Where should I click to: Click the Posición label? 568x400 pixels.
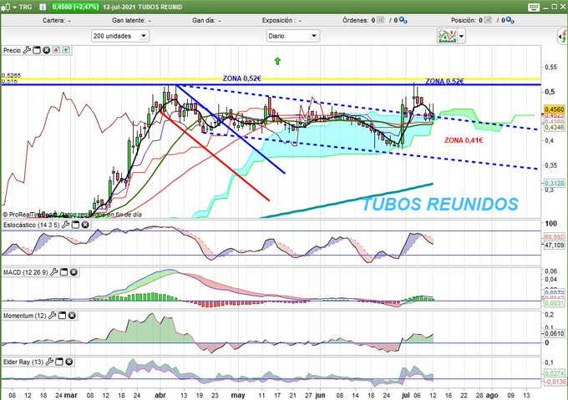(464, 21)
